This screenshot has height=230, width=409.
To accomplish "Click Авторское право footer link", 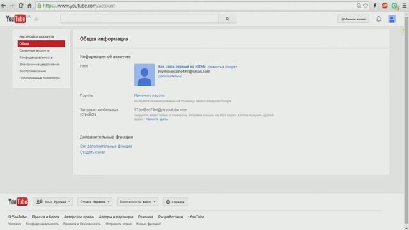I will (79, 217).
